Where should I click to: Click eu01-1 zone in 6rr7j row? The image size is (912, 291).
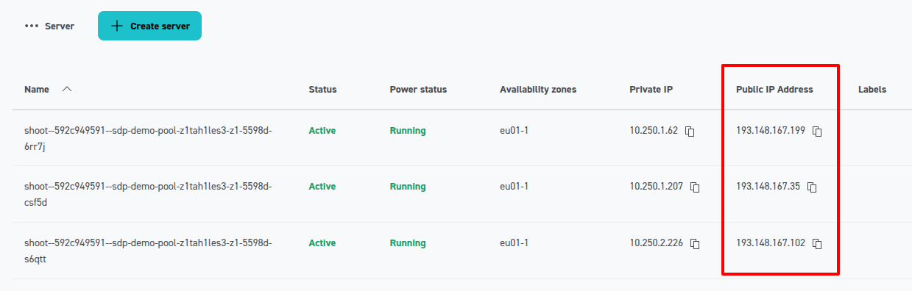514,131
